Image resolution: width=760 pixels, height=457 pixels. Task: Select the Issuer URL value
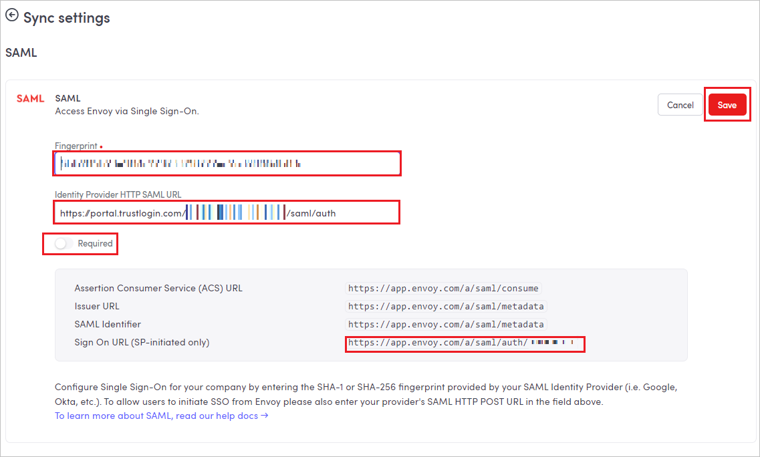tap(446, 306)
